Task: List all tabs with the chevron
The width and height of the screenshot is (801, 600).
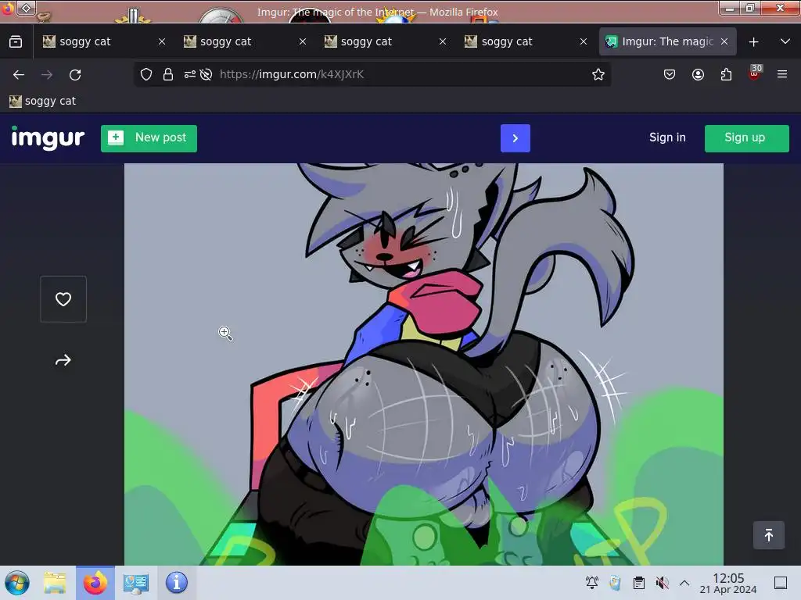Action: click(x=785, y=42)
